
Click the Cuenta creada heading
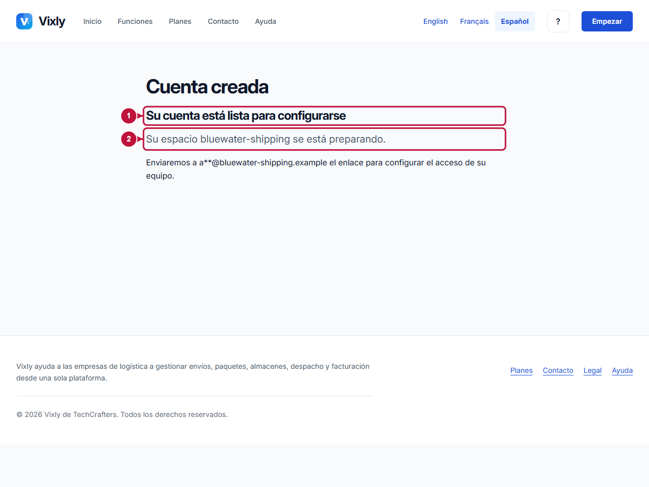point(207,87)
